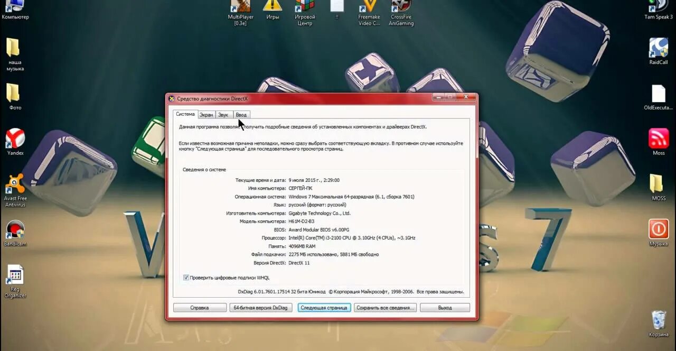The image size is (676, 351).
Task: Click the 'Award Modular BIOS v6.00PG' text
Action: [319, 230]
